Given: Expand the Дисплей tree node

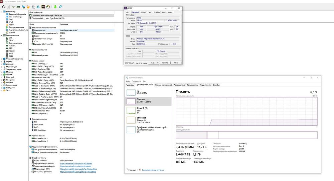Looking at the screenshot, I should coord(1,64).
